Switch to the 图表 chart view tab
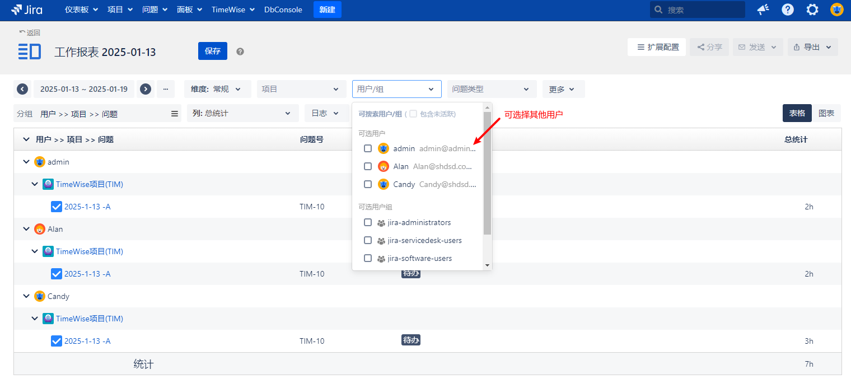Image resolution: width=851 pixels, height=388 pixels. (826, 113)
